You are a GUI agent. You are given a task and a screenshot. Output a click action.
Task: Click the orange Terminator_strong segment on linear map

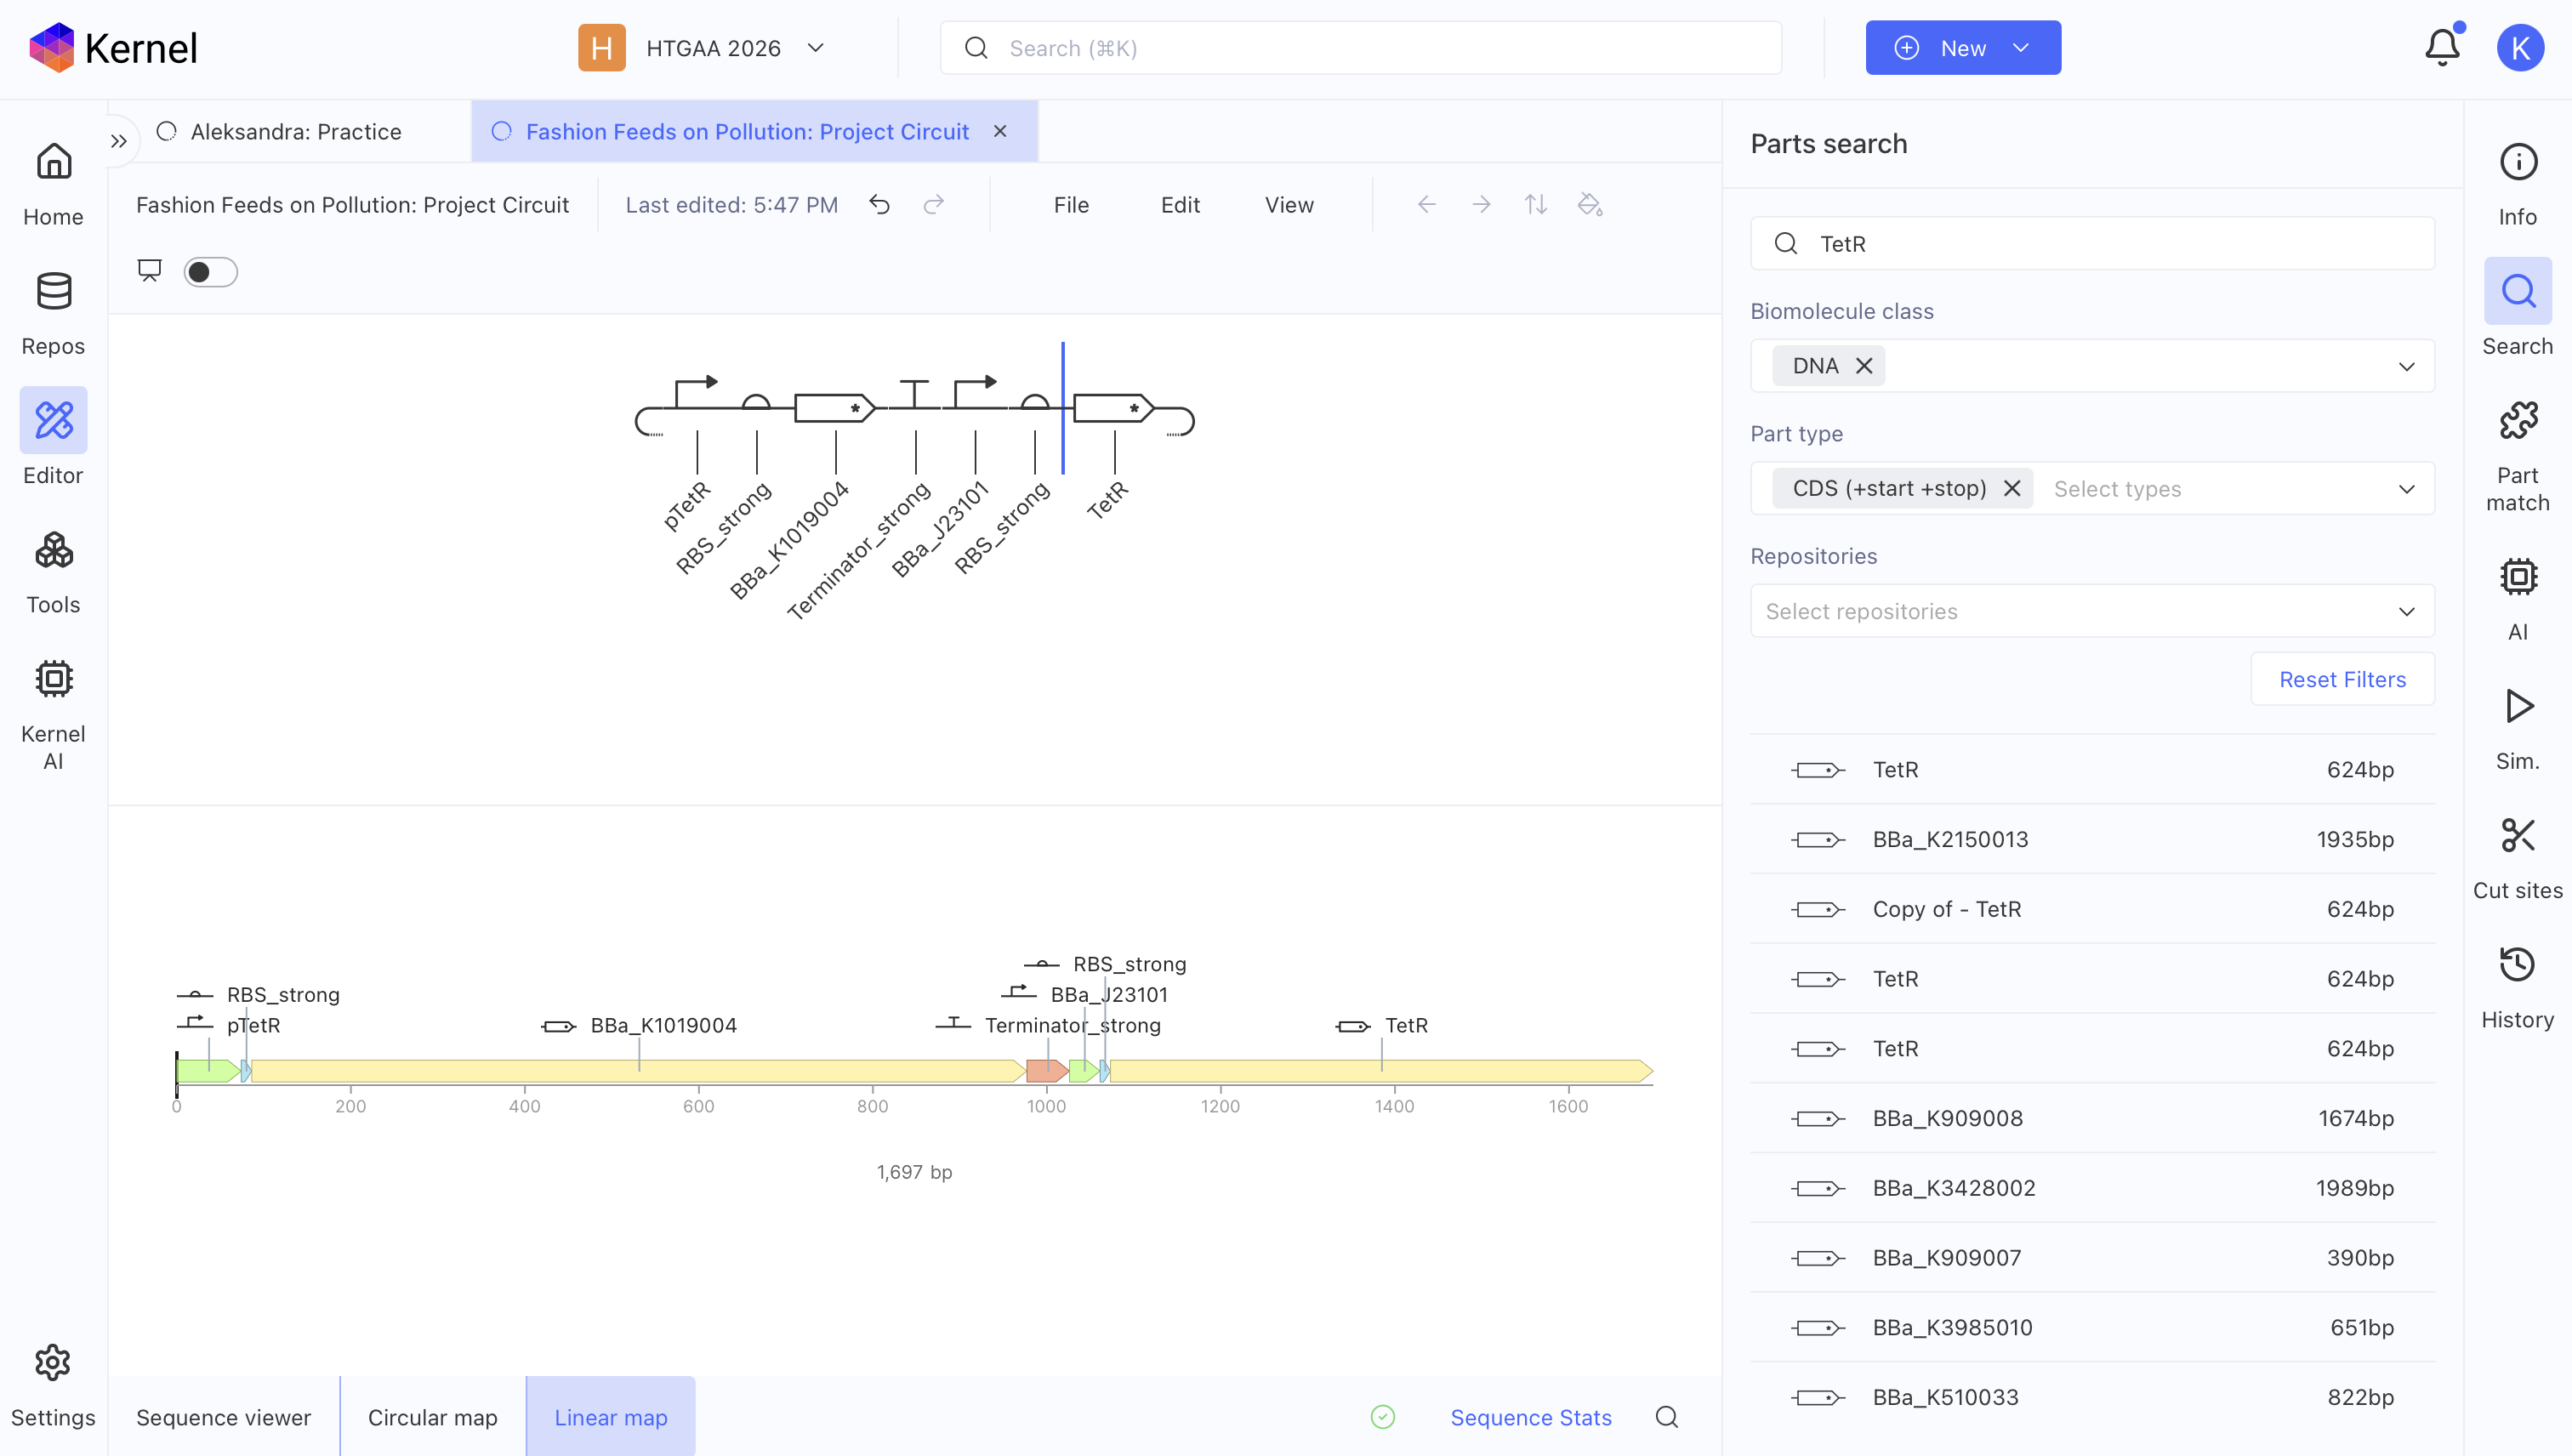[x=1046, y=1071]
